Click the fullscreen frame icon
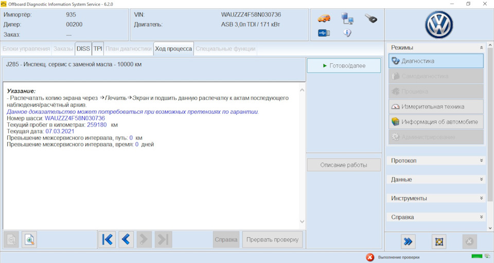This screenshot has width=494, height=263. pyautogui.click(x=439, y=241)
